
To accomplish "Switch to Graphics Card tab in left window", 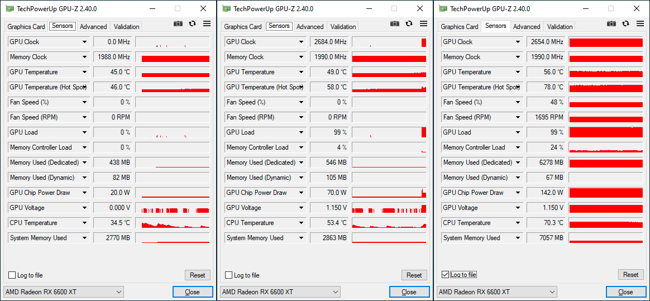I will [26, 27].
